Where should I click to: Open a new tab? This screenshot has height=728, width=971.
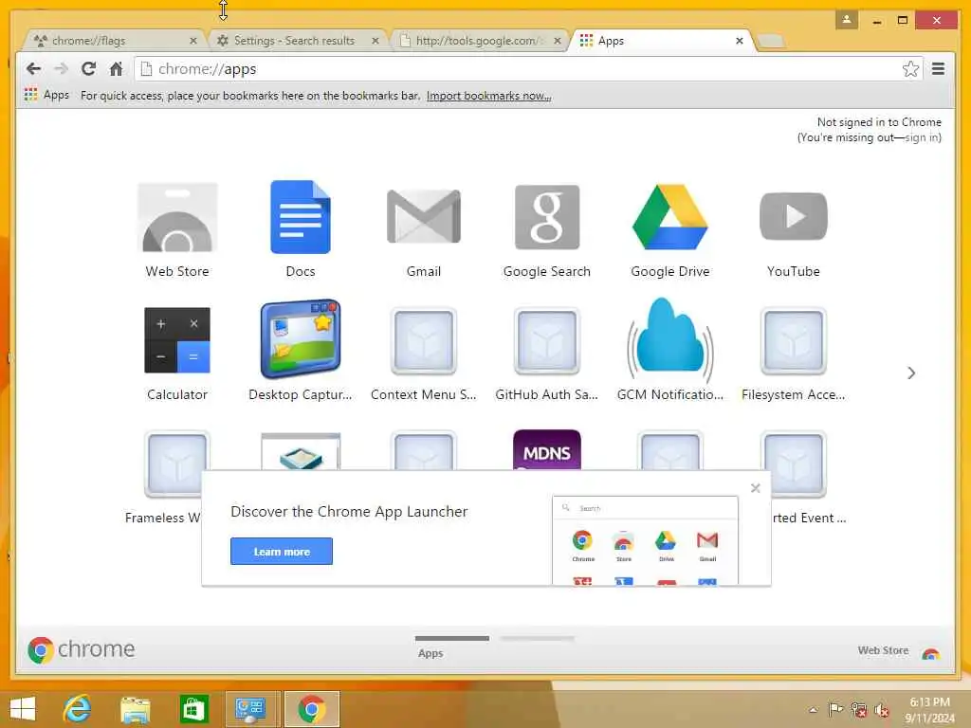pyautogui.click(x=770, y=42)
